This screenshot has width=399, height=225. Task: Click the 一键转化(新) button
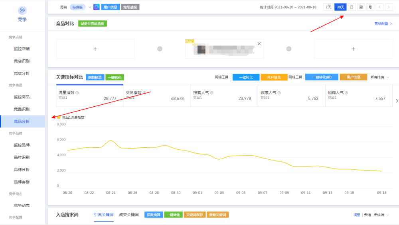tap(322, 77)
